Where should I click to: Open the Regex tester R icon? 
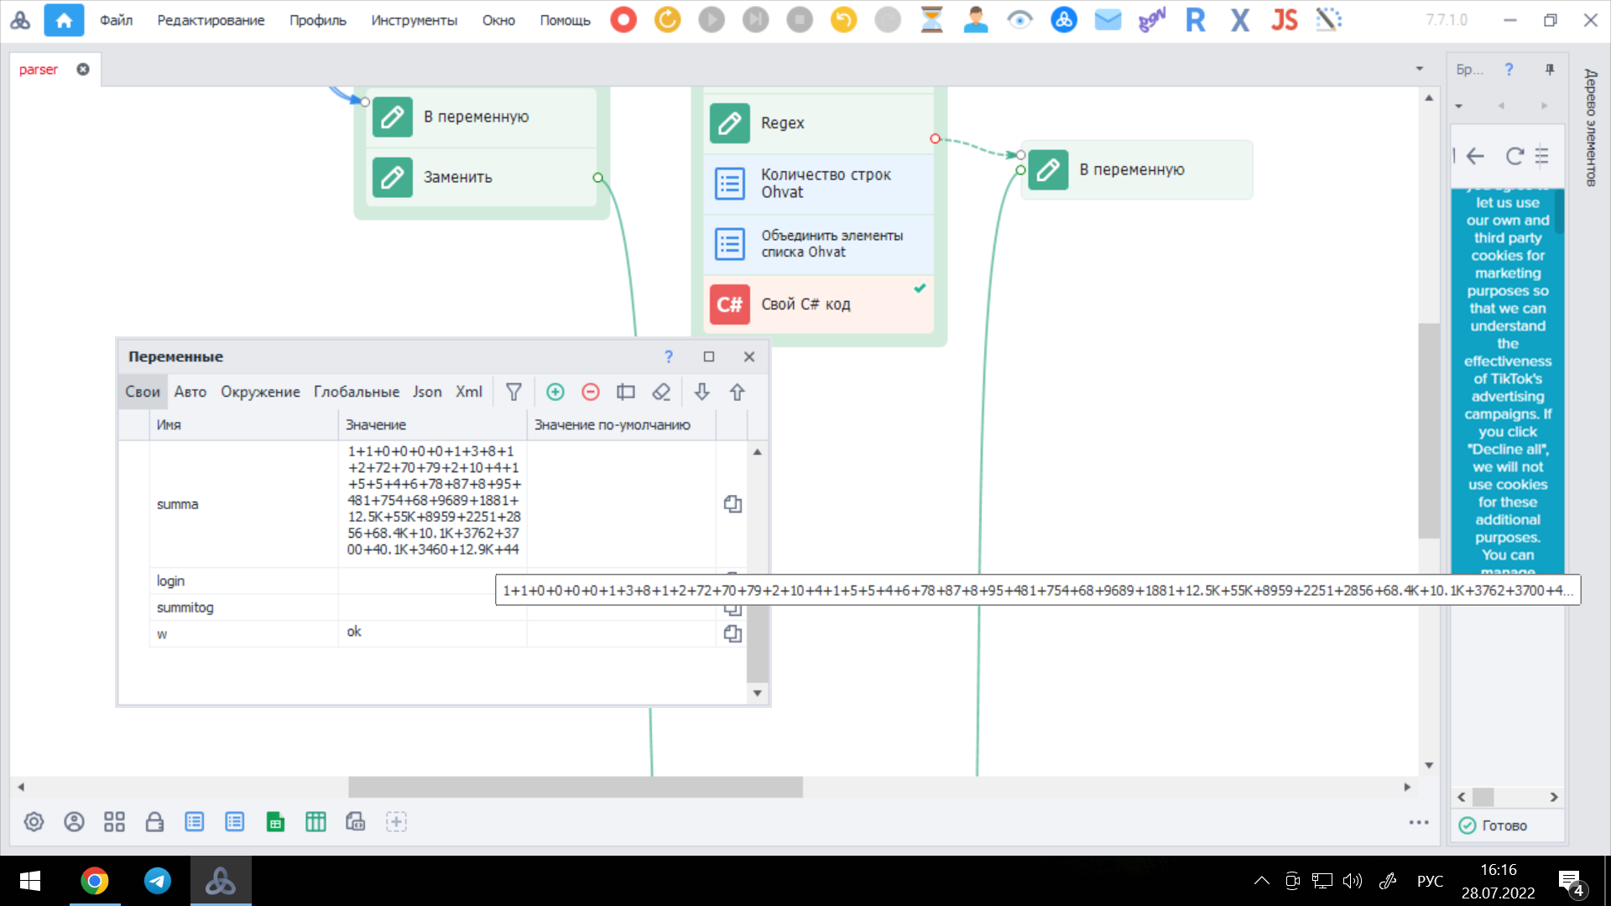tap(1196, 19)
